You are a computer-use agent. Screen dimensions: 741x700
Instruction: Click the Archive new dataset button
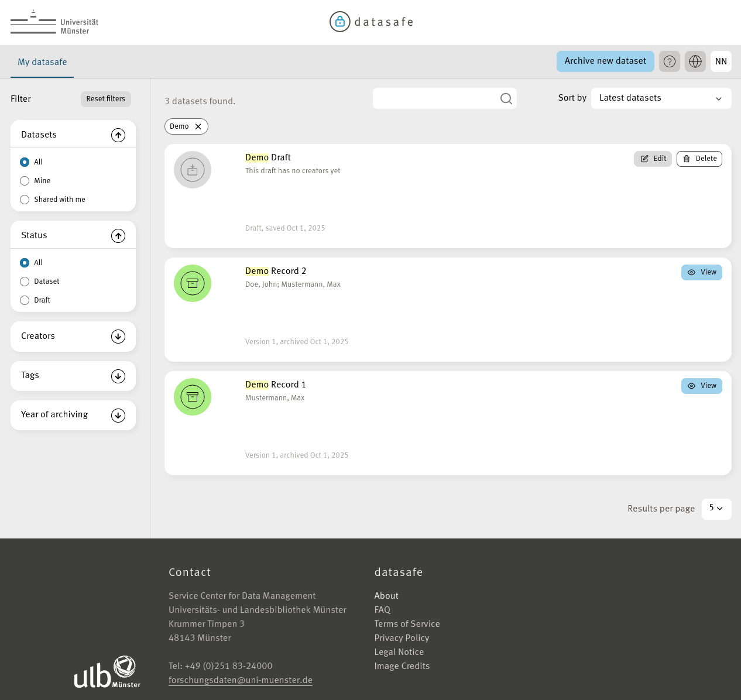[605, 61]
